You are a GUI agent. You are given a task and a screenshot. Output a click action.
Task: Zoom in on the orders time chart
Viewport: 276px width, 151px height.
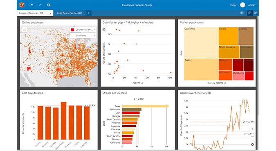pyautogui.click(x=252, y=129)
